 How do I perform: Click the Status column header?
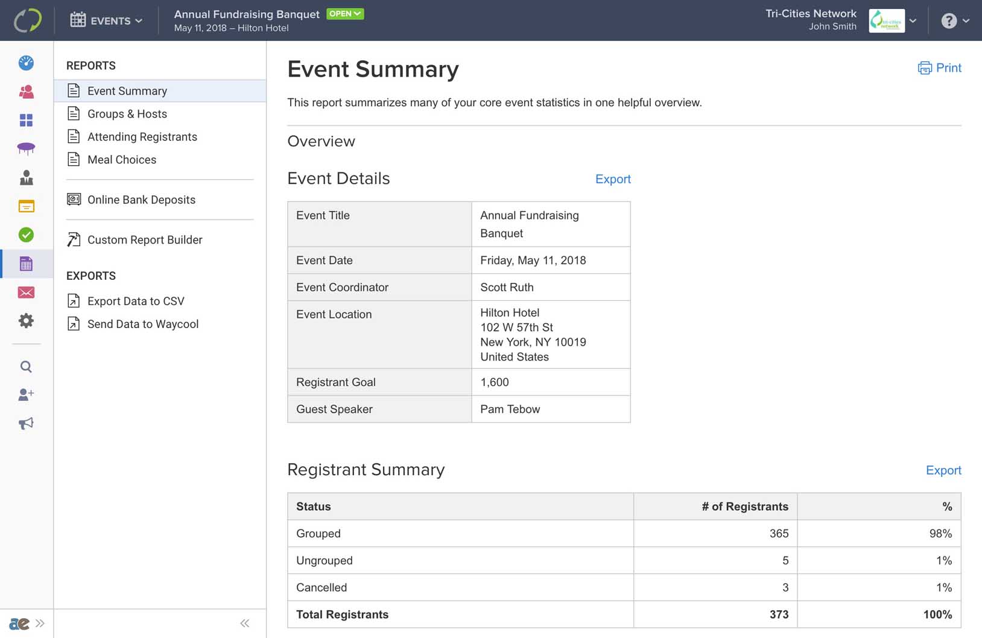coord(460,507)
